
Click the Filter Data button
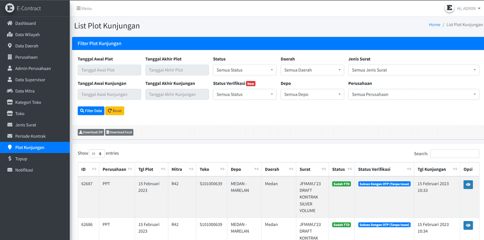[91, 111]
